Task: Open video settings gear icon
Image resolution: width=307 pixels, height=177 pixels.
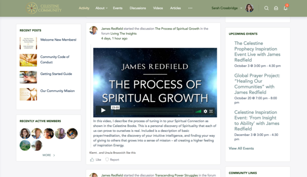Action: (x=205, y=111)
